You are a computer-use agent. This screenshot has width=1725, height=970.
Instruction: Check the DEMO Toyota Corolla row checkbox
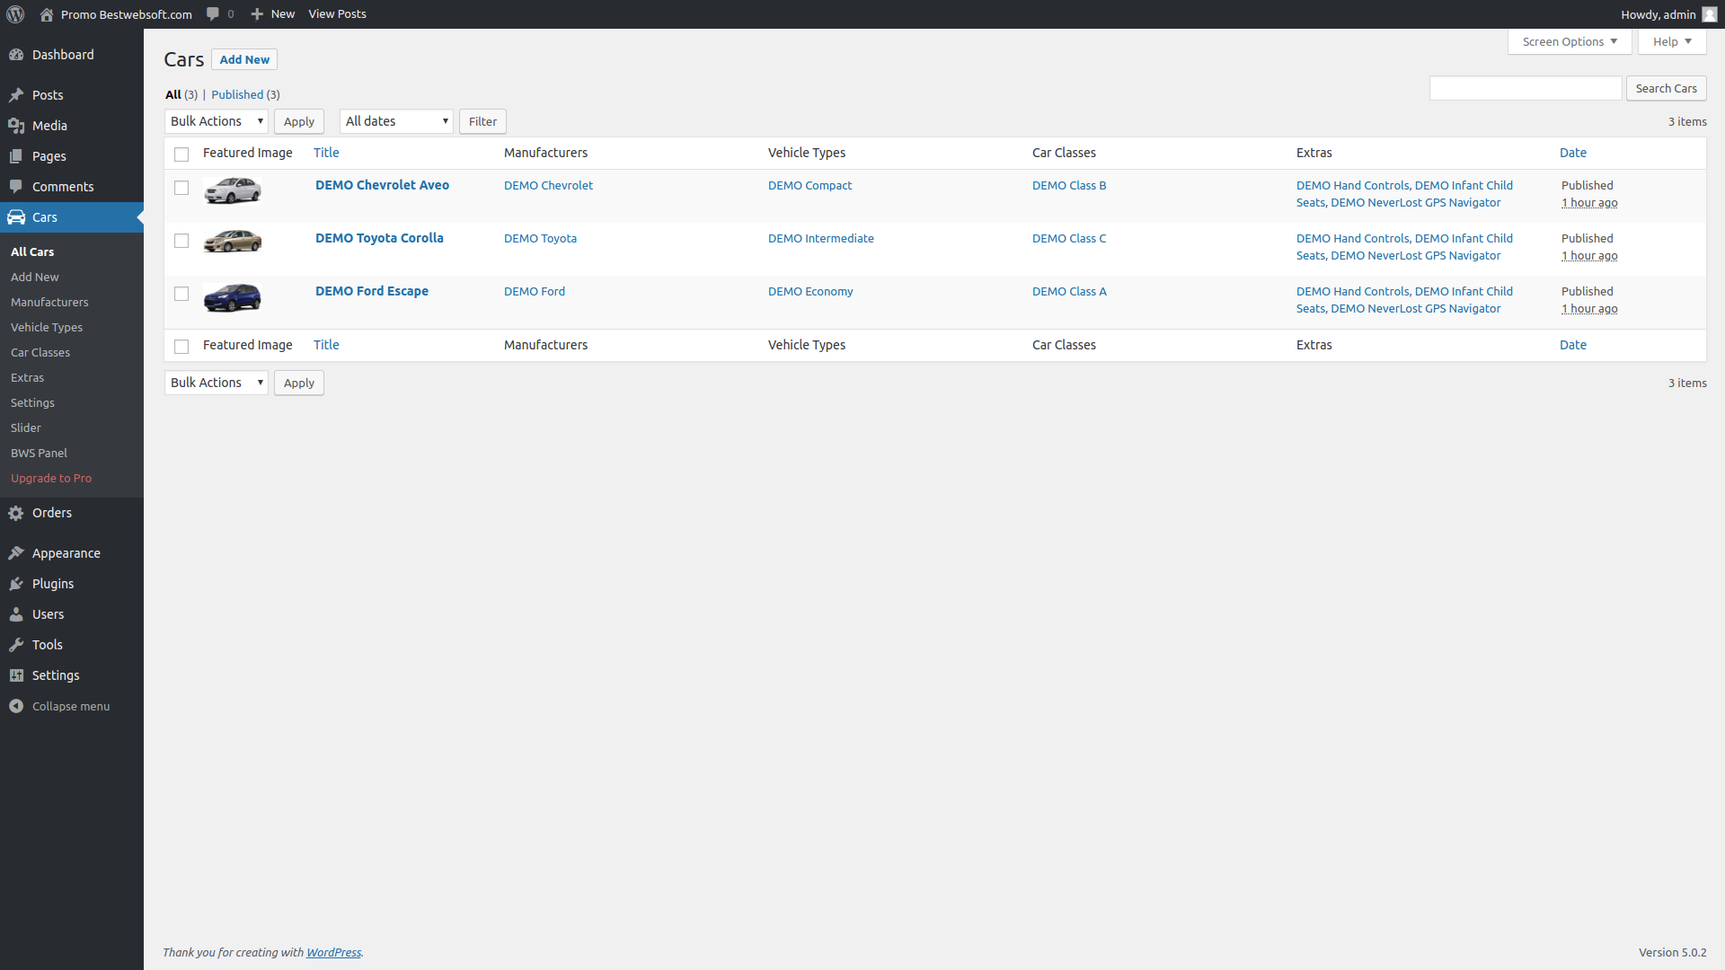(x=181, y=241)
